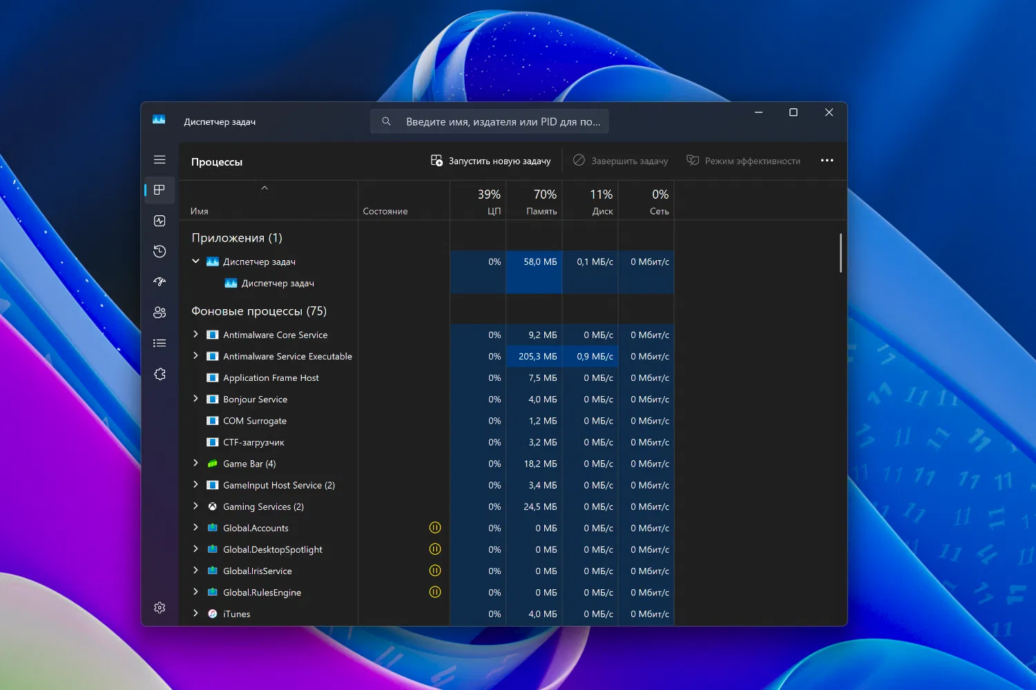The height and width of the screenshot is (690, 1036).
Task: Click the Game Bar process icon
Action: (x=213, y=464)
